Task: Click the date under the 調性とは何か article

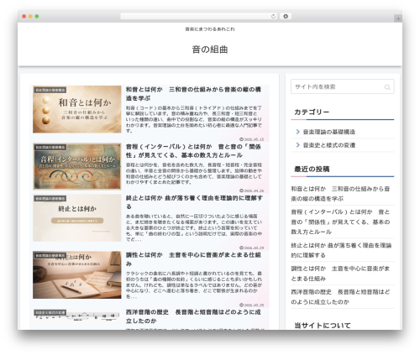Action: pyautogui.click(x=251, y=305)
